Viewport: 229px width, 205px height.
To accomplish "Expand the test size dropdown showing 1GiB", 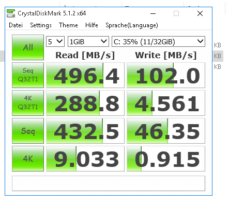I will (88, 41).
